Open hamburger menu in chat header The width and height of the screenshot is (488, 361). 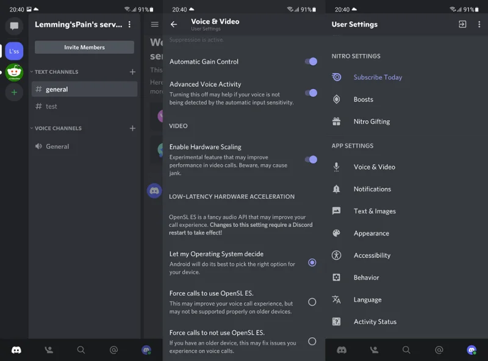click(x=155, y=24)
